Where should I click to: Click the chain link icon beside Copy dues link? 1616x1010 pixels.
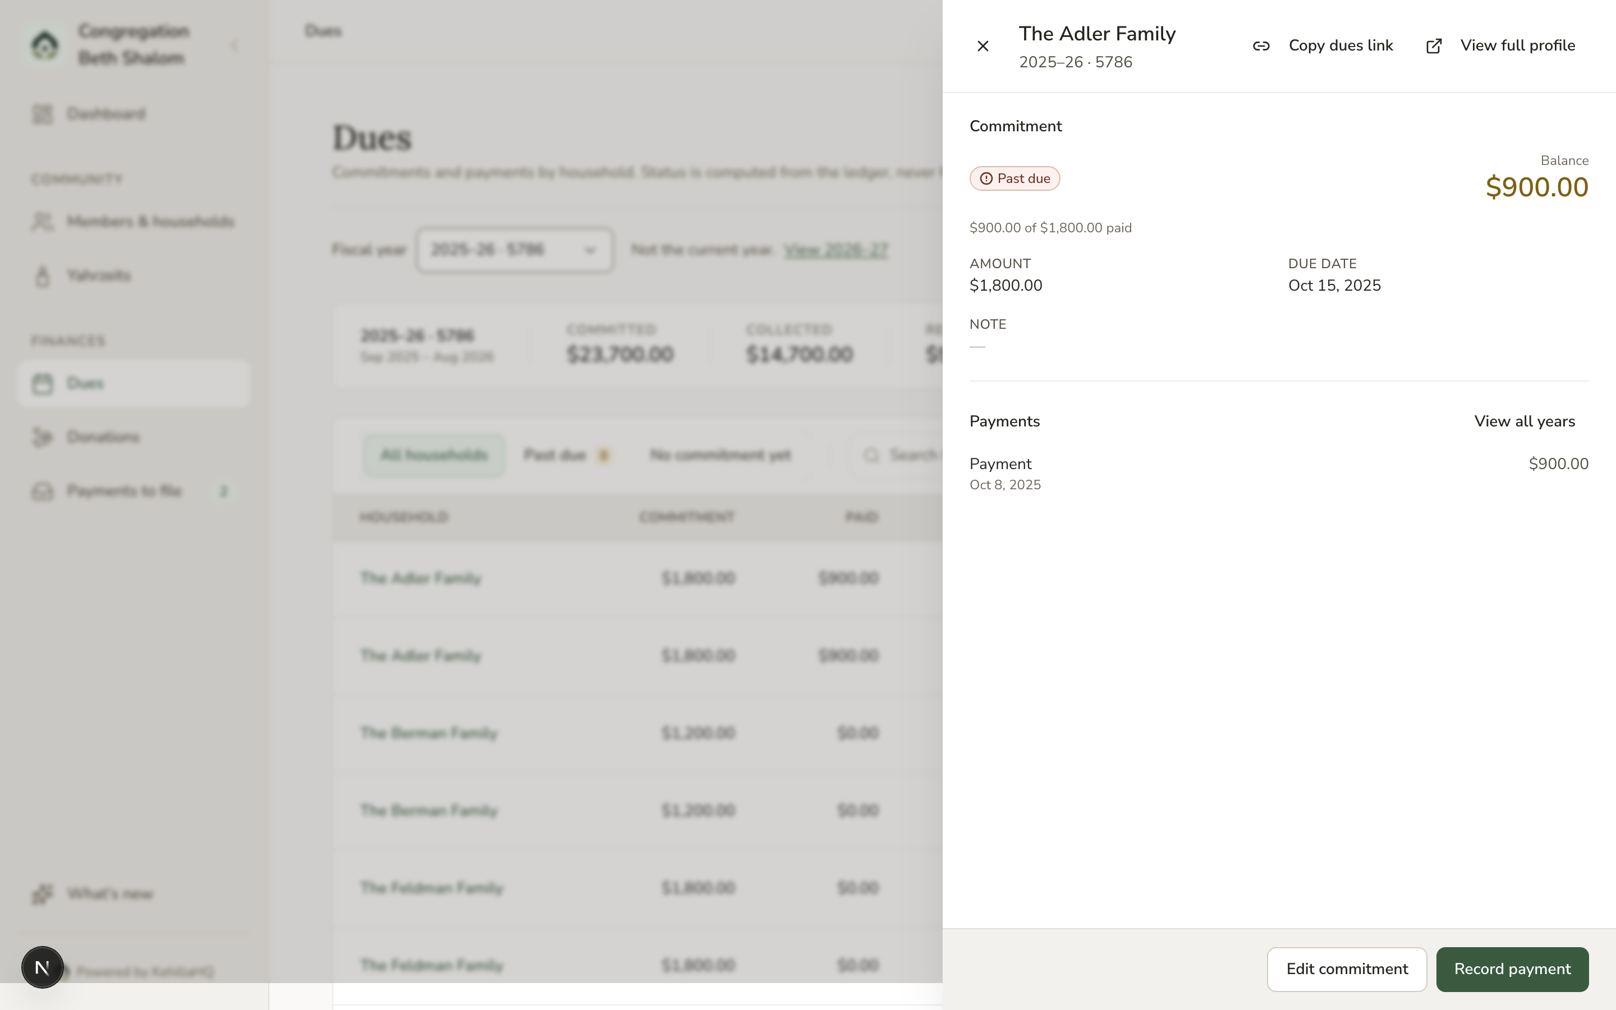pyautogui.click(x=1261, y=46)
